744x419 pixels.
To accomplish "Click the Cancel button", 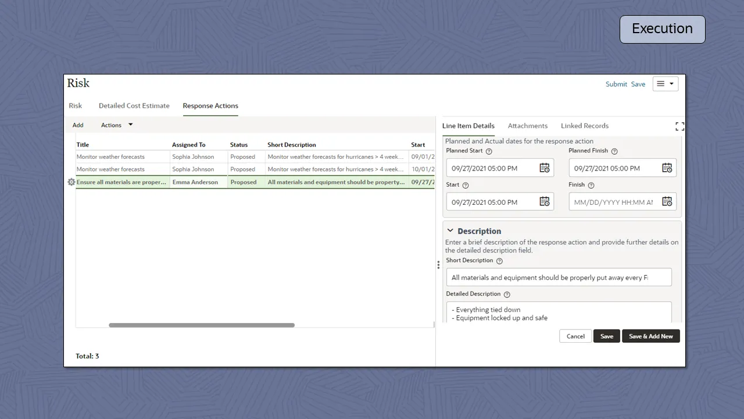I will [575, 336].
